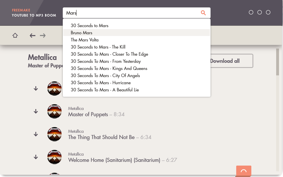The height and width of the screenshot is (177, 283).
Task: Choose 30 Seconds To Mars - Closer To The Edge
Action: pyautogui.click(x=137, y=54)
